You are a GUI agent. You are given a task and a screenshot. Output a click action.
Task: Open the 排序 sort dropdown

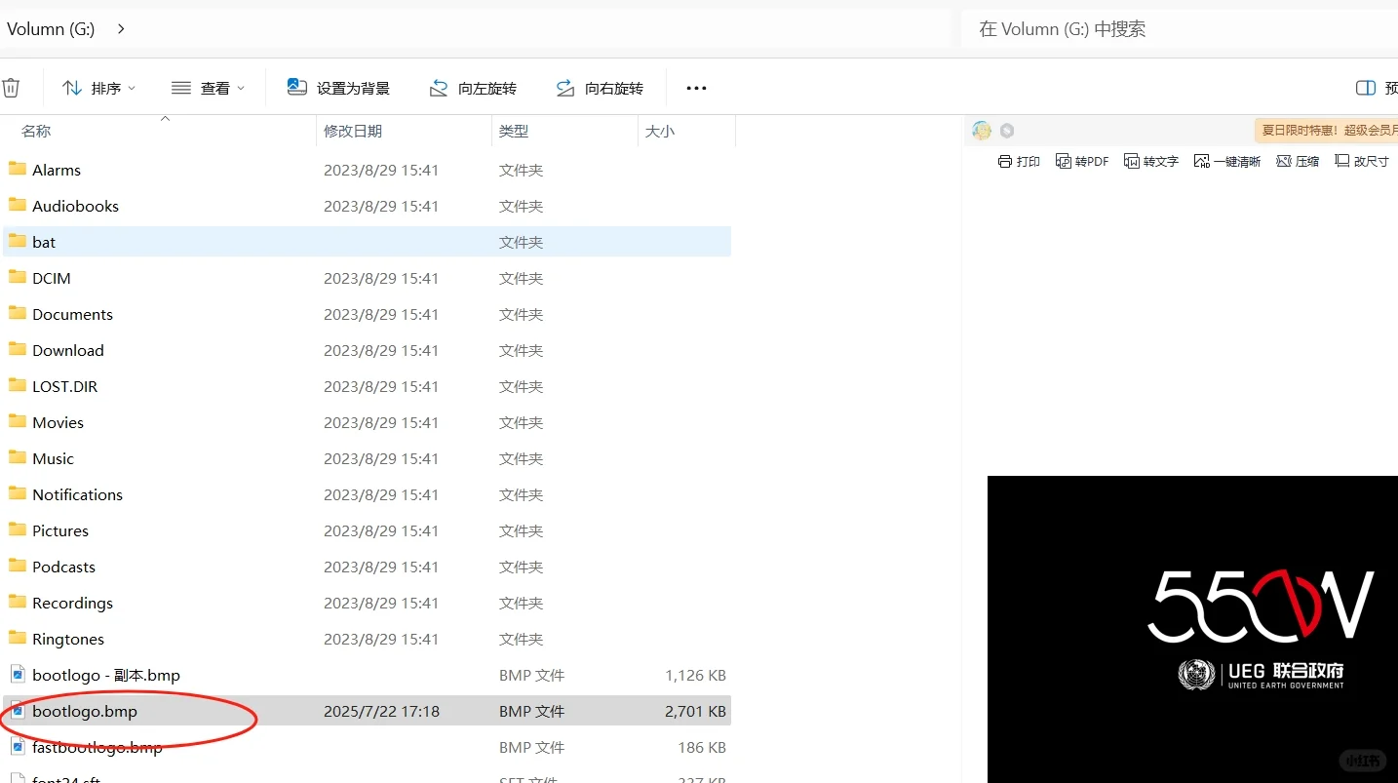point(97,87)
